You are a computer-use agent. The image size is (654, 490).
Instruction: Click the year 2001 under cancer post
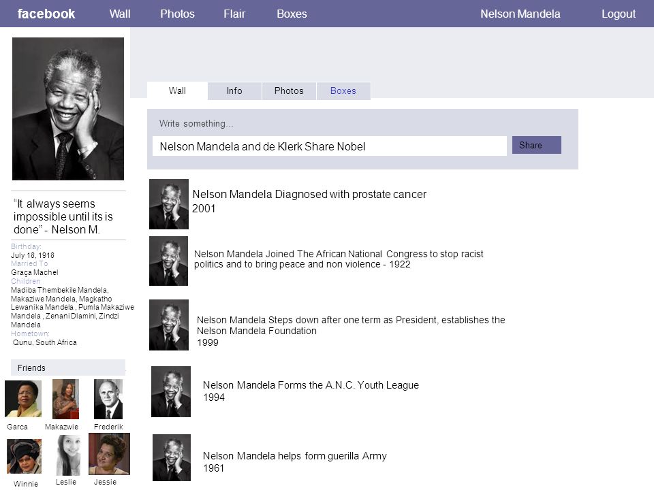(204, 208)
